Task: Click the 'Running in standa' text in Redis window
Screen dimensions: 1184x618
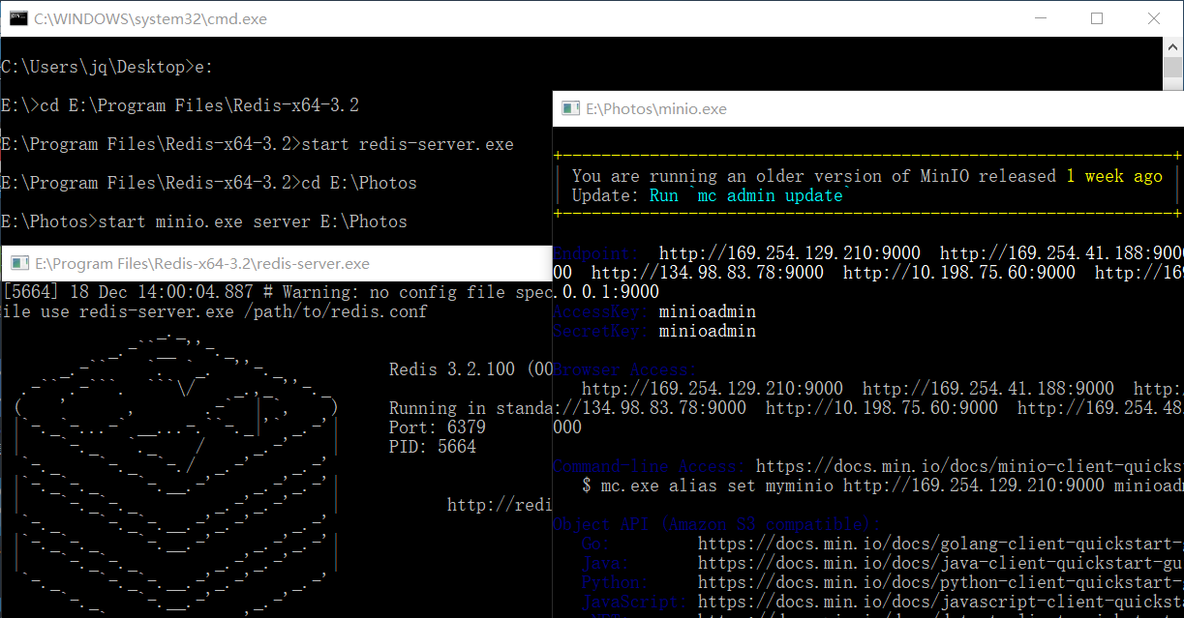Action: tap(471, 408)
